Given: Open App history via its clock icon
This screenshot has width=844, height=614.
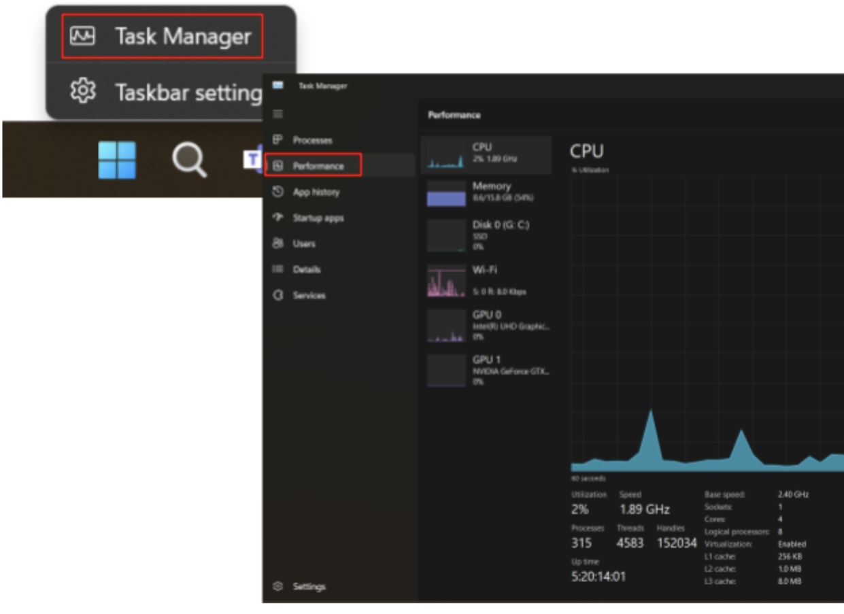Looking at the screenshot, I should coord(277,192).
